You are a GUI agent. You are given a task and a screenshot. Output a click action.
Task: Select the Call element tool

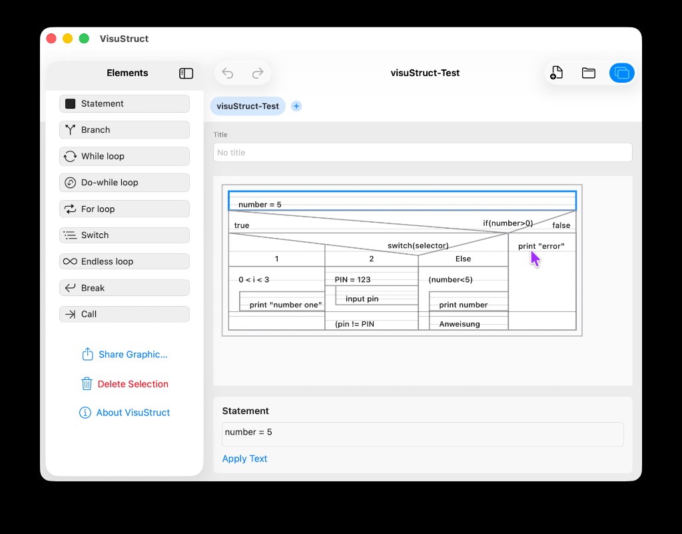124,313
